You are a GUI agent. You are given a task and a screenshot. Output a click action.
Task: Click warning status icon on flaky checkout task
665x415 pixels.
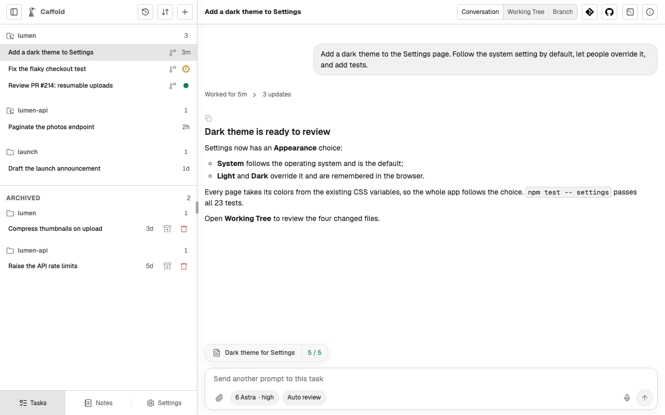tap(186, 69)
